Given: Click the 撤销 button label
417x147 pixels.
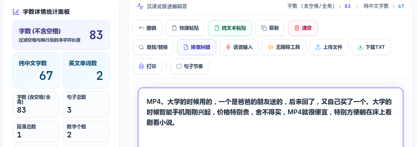Looking at the screenshot, I should [x=151, y=28].
